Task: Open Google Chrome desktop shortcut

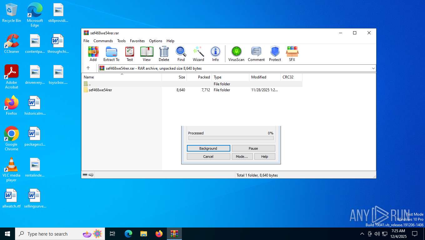Action: click(x=12, y=139)
